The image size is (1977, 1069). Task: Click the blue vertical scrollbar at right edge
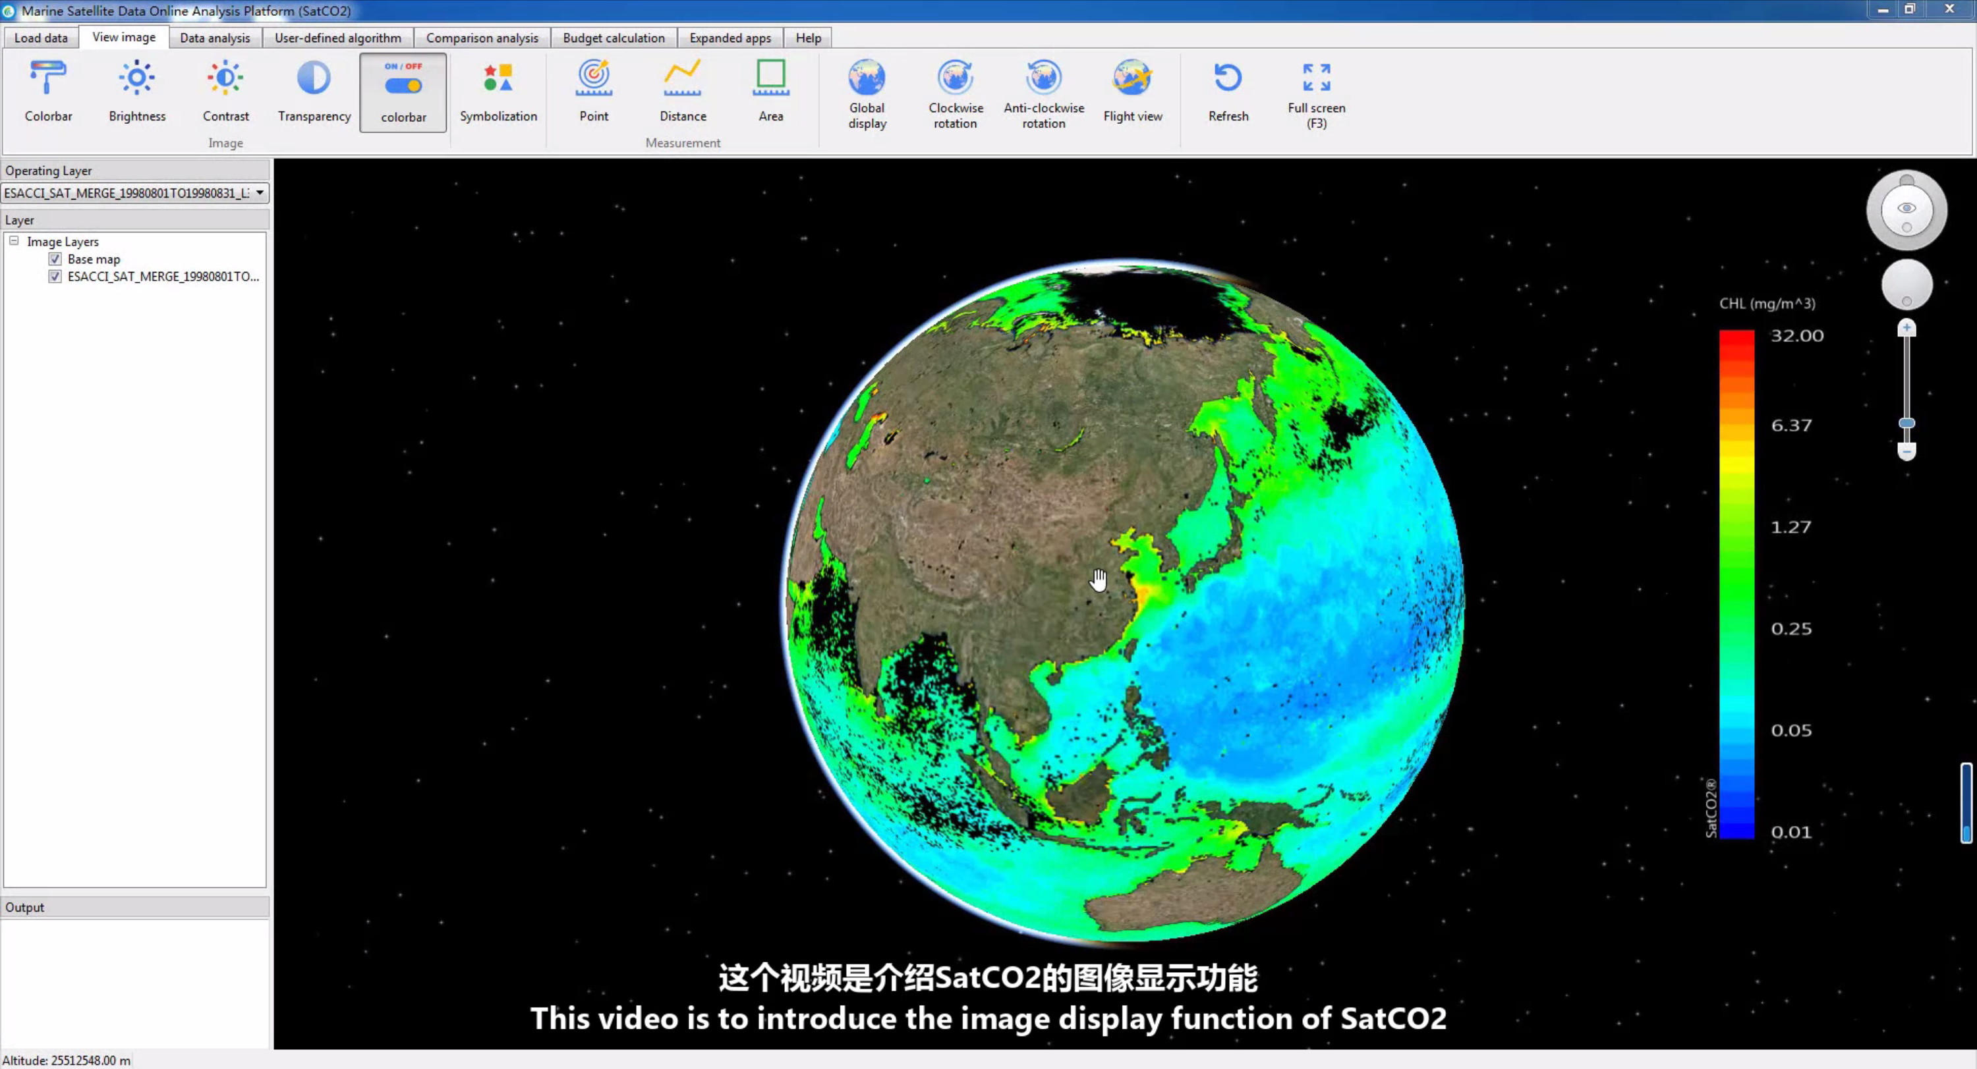(x=1966, y=803)
